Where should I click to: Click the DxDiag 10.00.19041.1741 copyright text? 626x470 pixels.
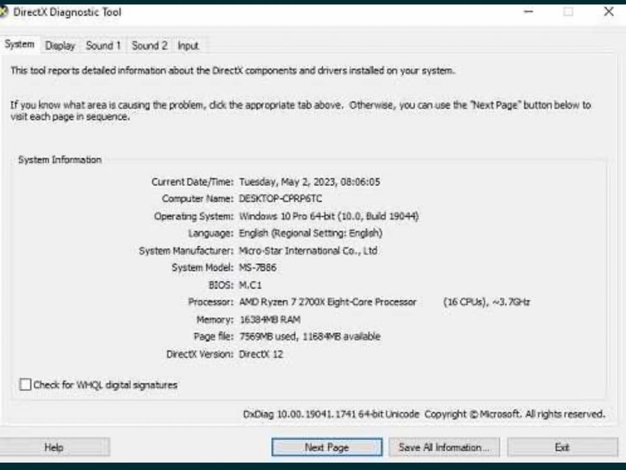[424, 414]
